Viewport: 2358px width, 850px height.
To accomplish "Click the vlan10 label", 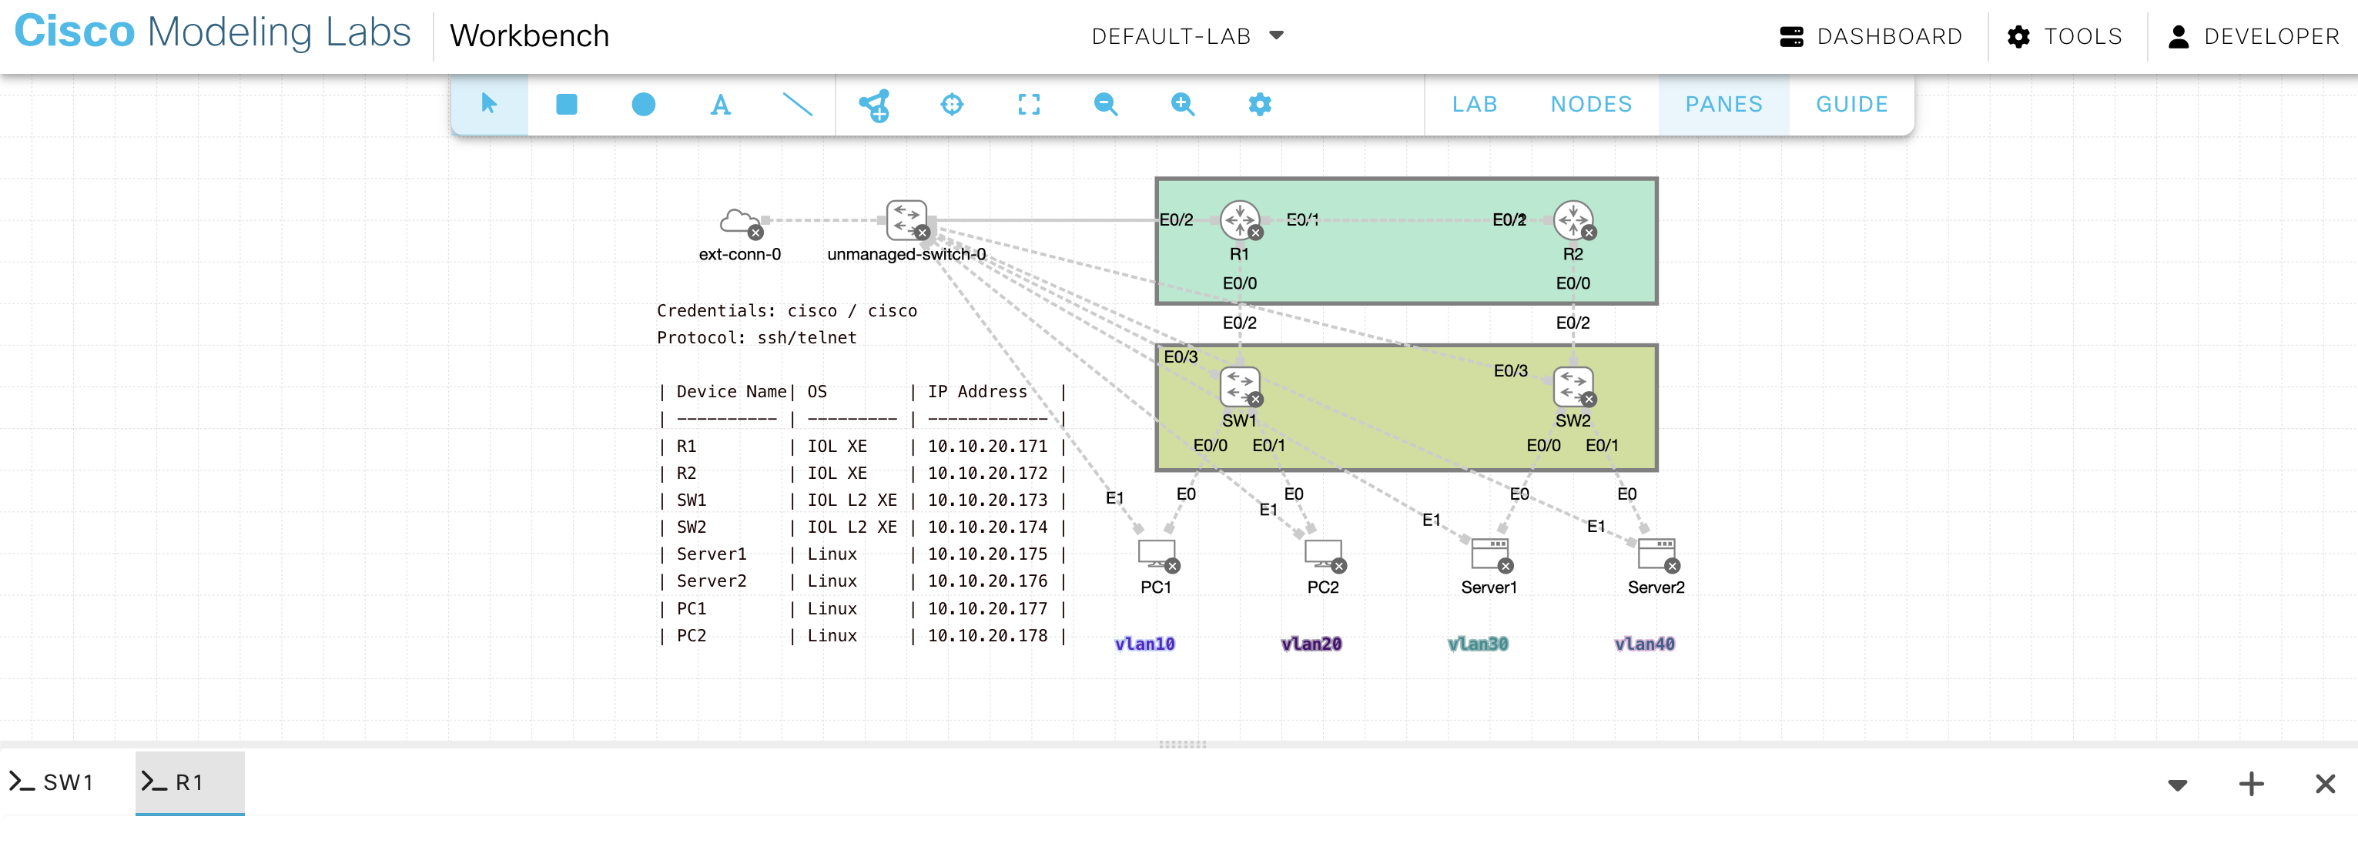I will coord(1144,644).
